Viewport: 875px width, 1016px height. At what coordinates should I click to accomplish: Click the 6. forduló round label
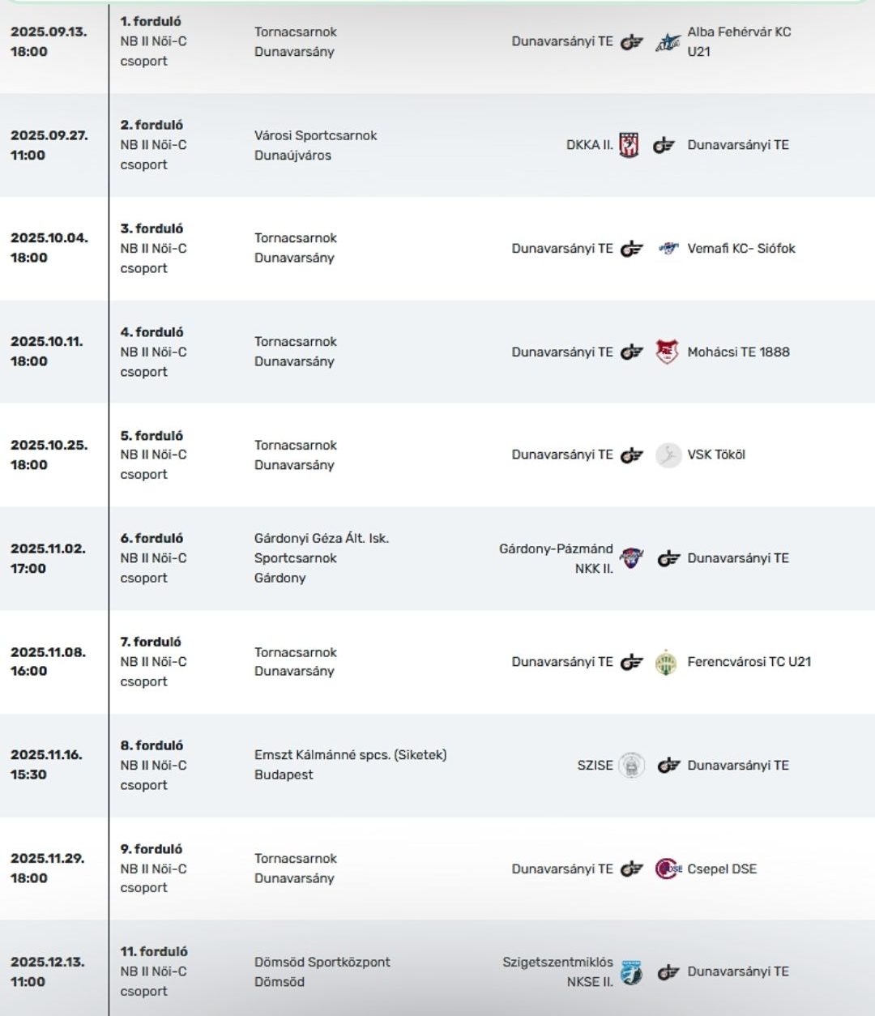click(152, 538)
